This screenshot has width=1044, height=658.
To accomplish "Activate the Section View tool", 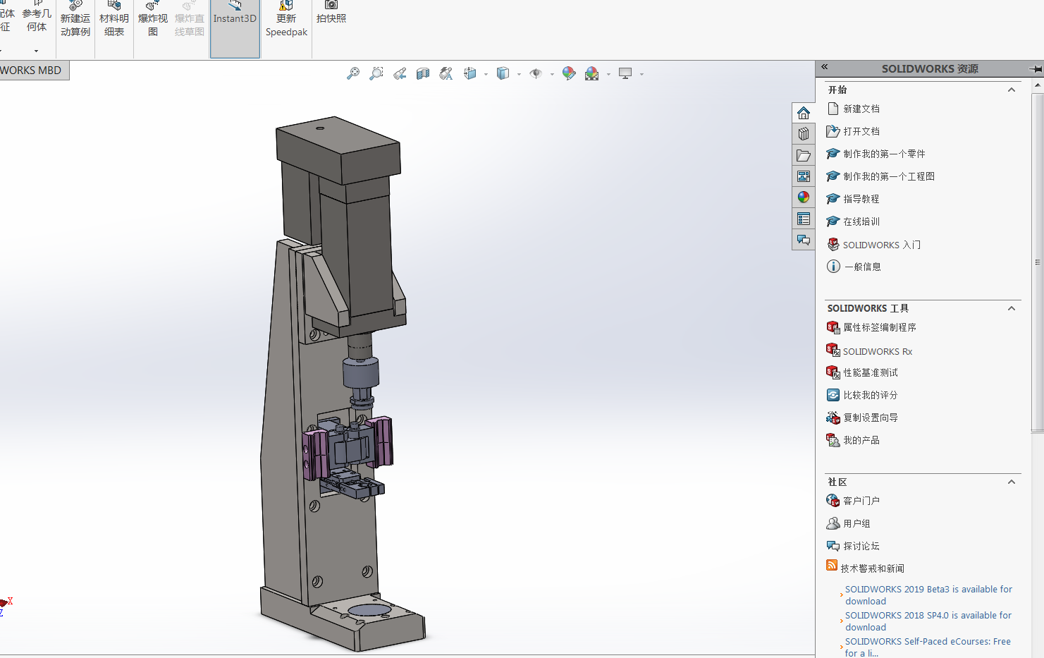I will pyautogui.click(x=423, y=73).
